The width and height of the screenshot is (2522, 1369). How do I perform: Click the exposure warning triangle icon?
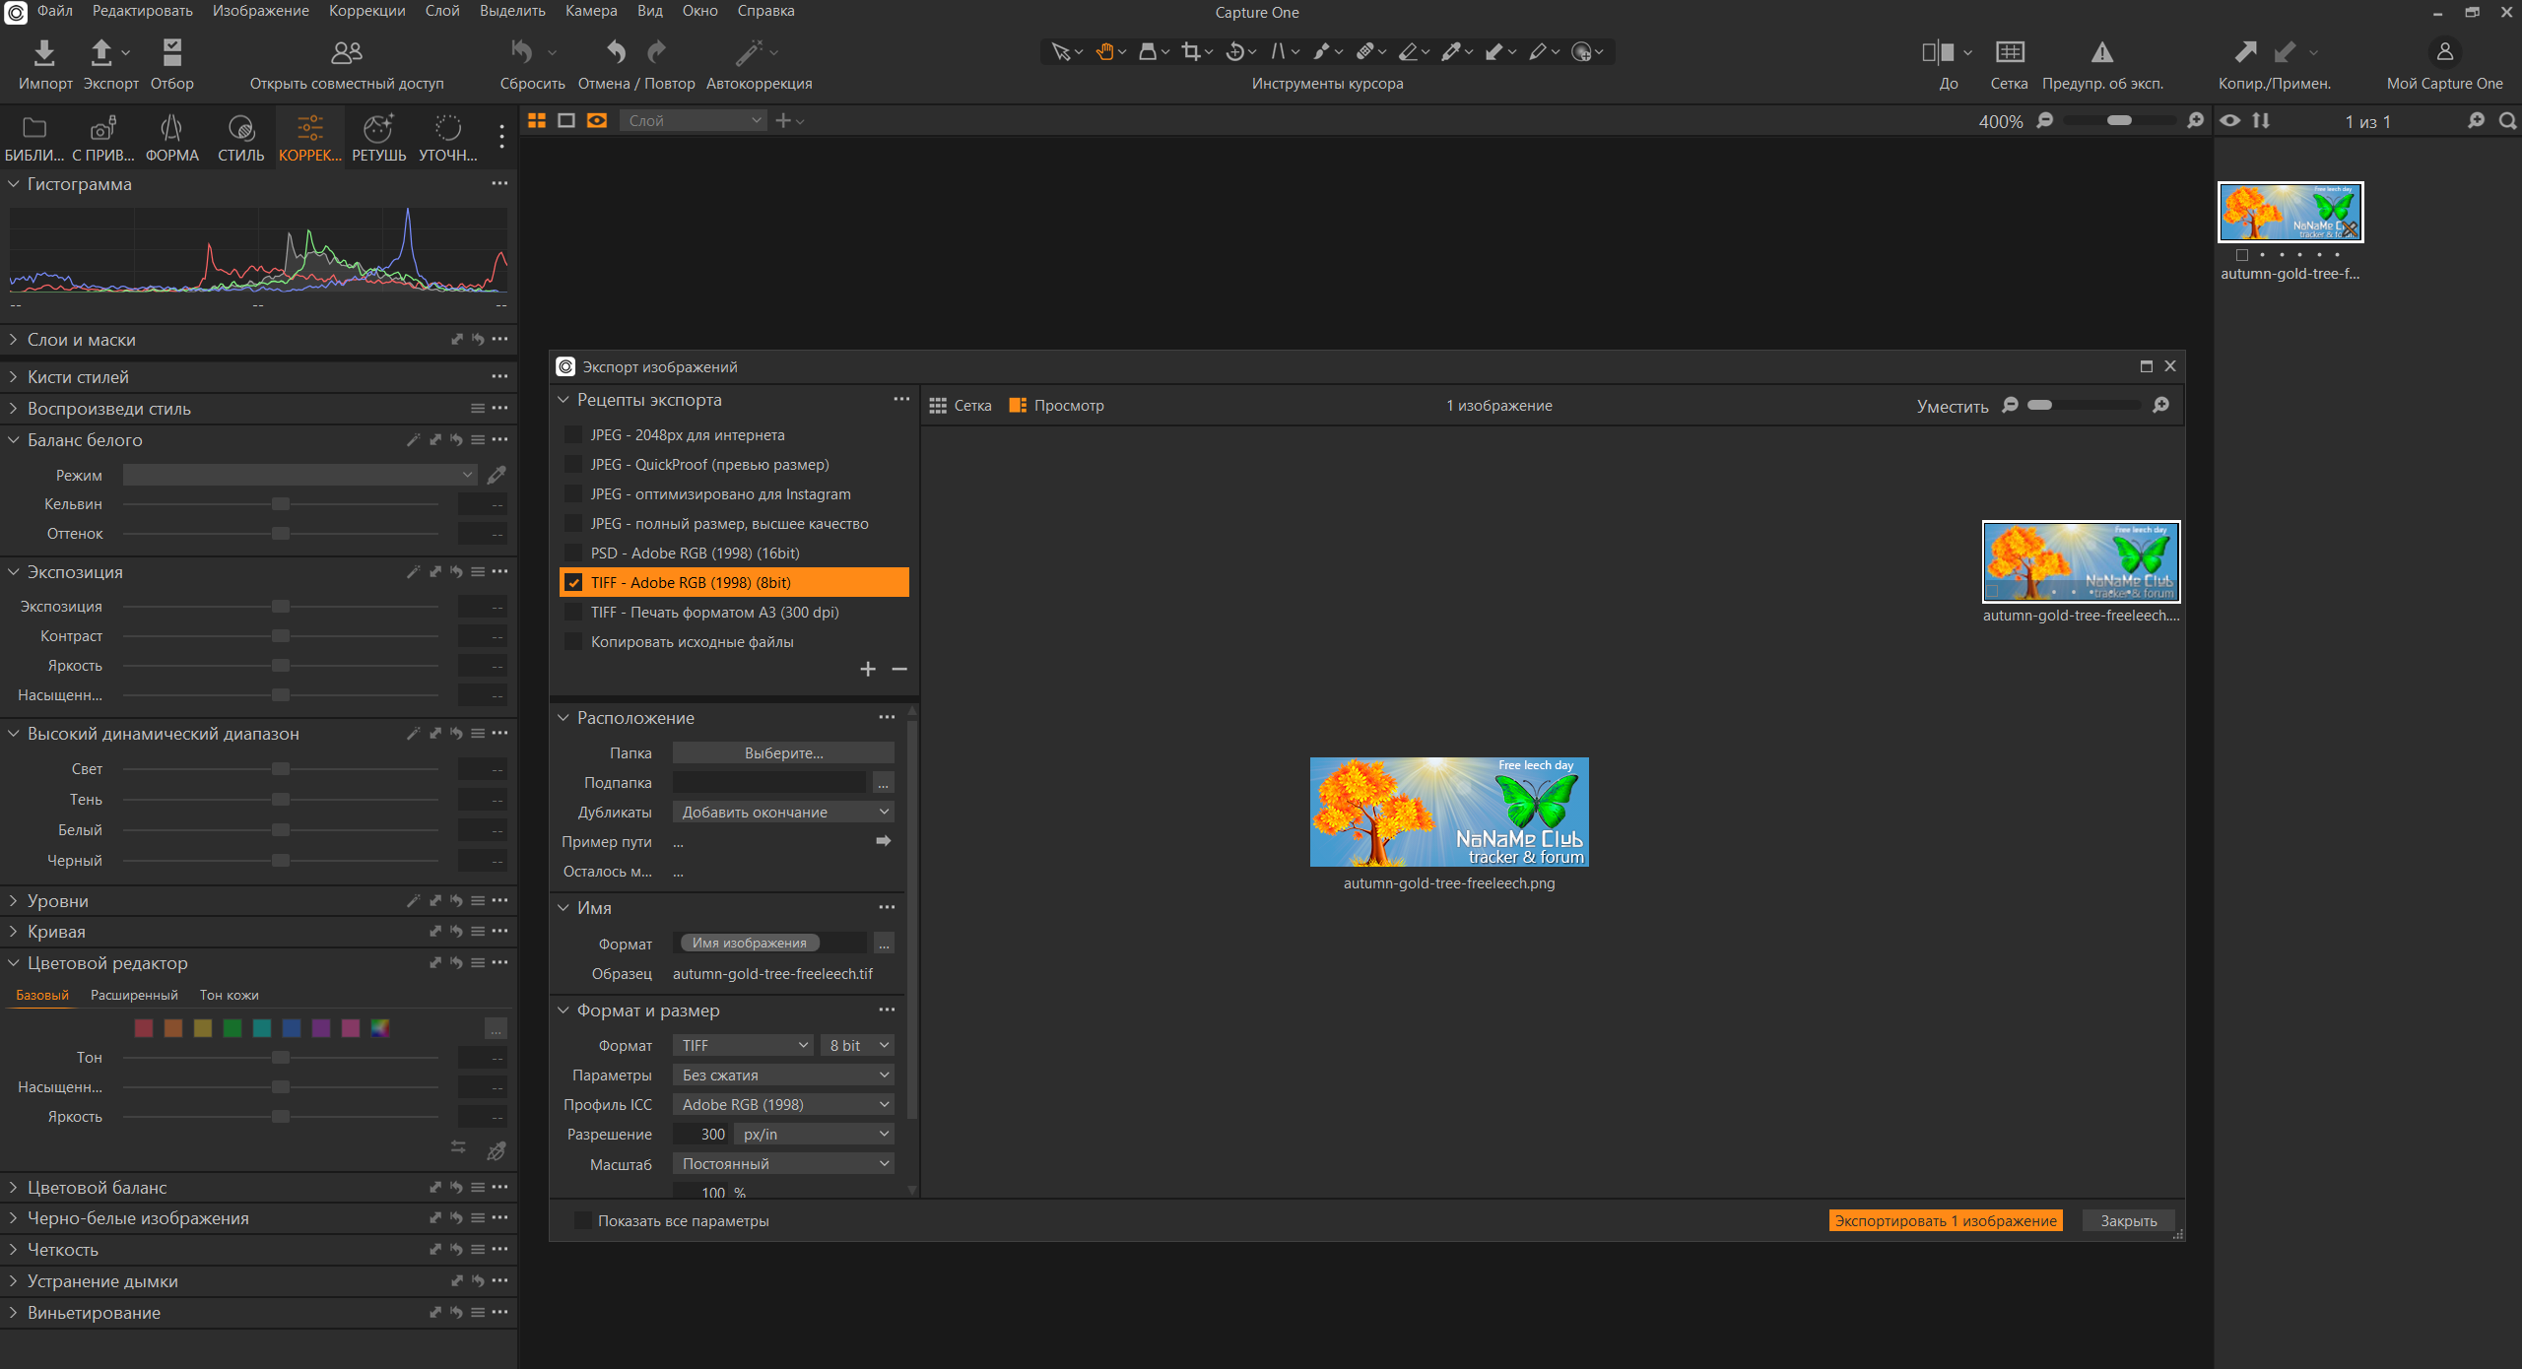click(x=2102, y=52)
